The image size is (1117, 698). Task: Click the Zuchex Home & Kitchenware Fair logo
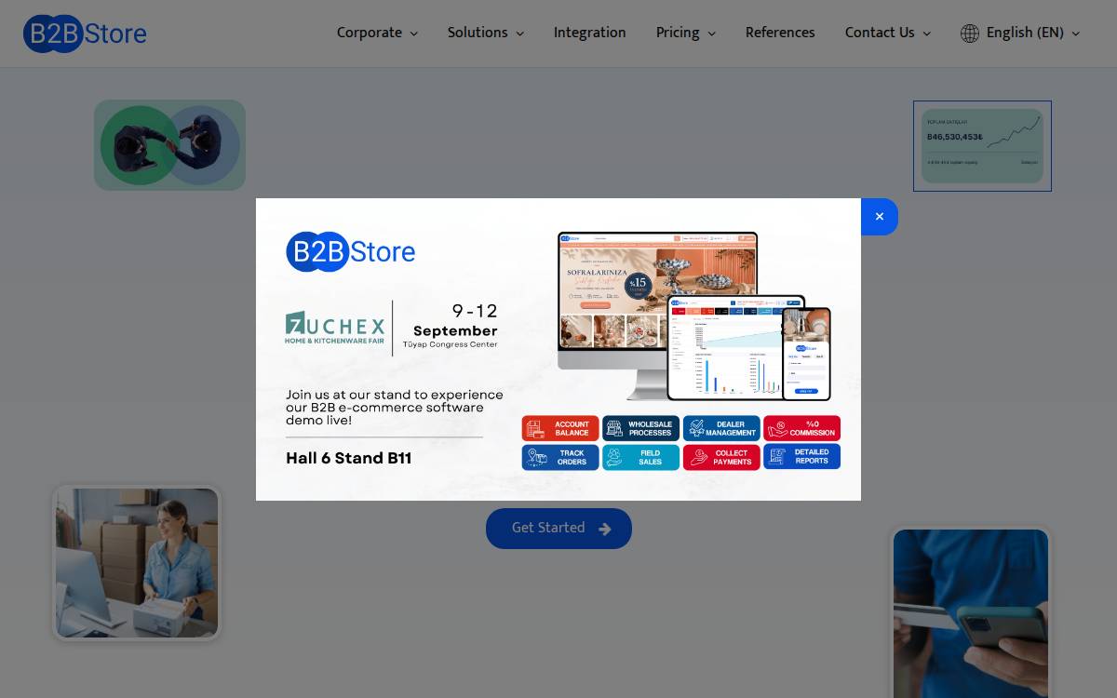[335, 328]
